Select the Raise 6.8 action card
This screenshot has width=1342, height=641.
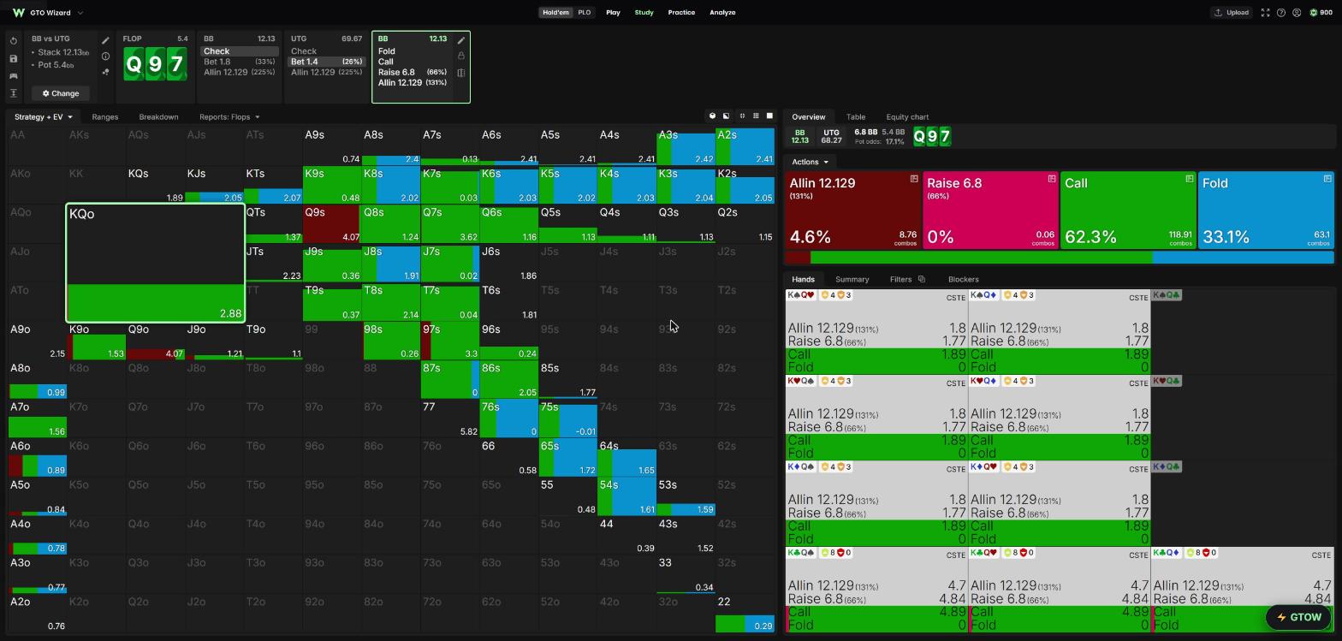(x=990, y=211)
